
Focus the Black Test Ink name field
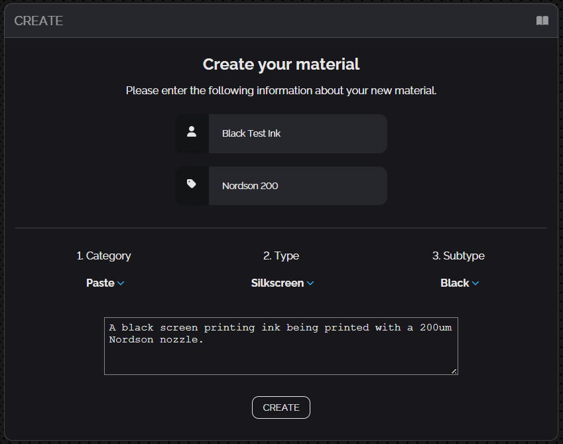(x=297, y=133)
